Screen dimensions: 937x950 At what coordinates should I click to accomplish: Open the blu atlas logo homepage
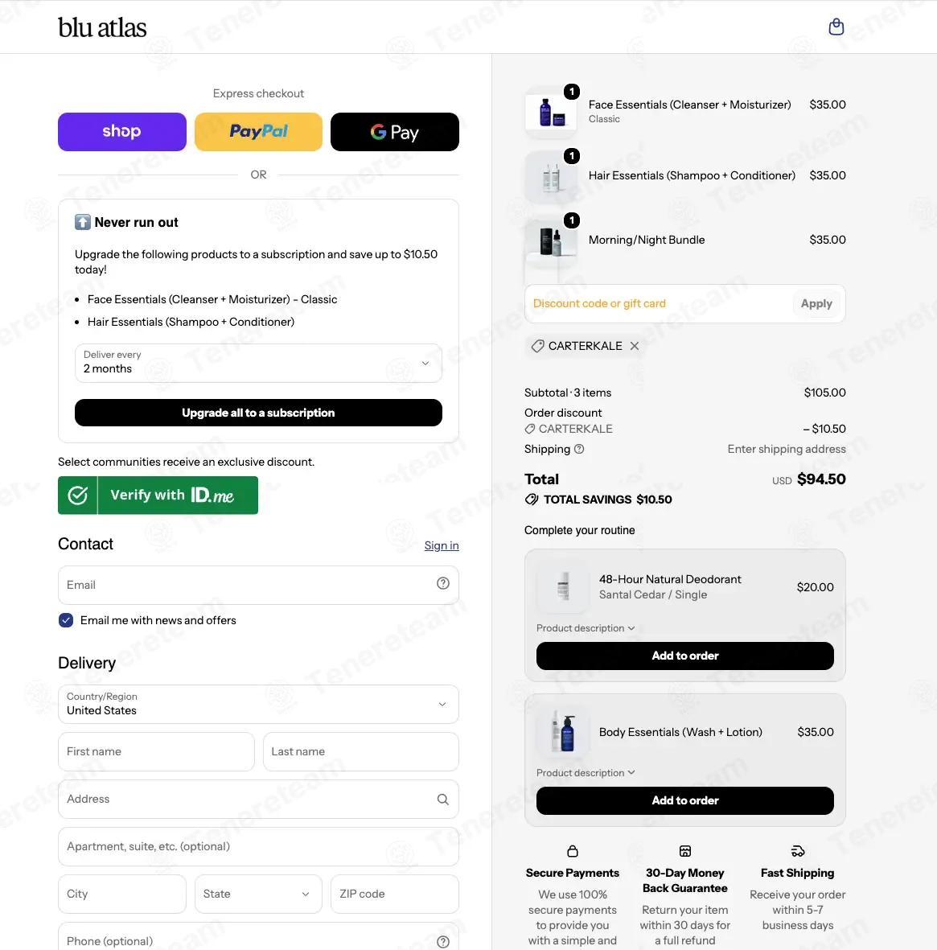click(x=102, y=27)
